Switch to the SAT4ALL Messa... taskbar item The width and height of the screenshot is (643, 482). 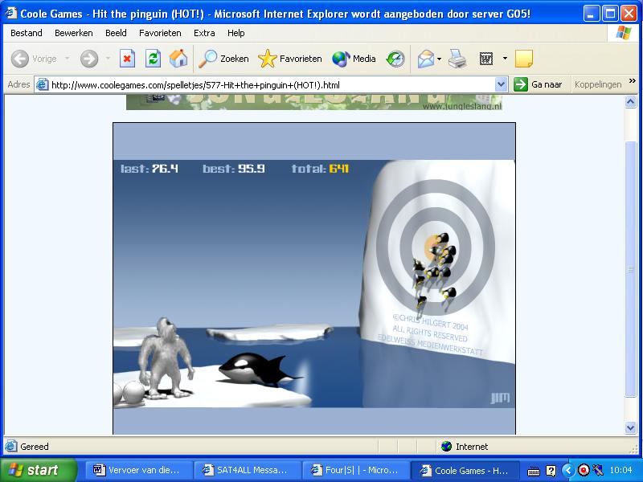247,470
